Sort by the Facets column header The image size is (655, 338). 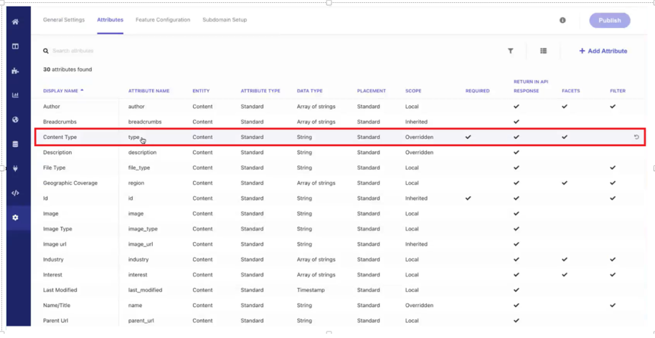[x=571, y=91]
